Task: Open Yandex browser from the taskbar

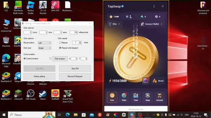Action: [100, 115]
